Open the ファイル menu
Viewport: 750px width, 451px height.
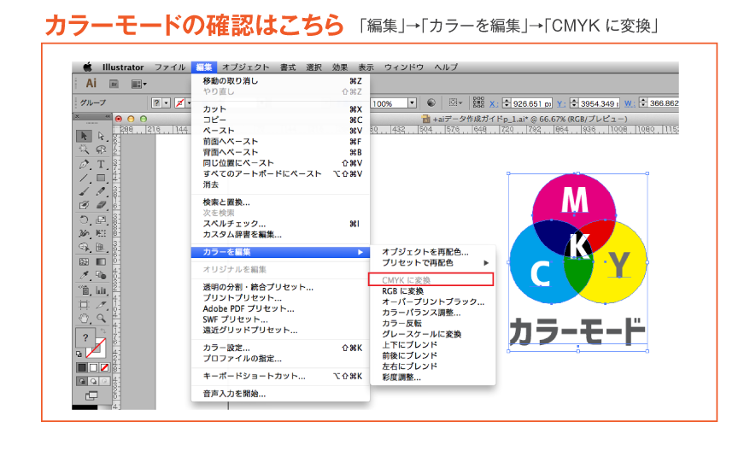[x=170, y=67]
